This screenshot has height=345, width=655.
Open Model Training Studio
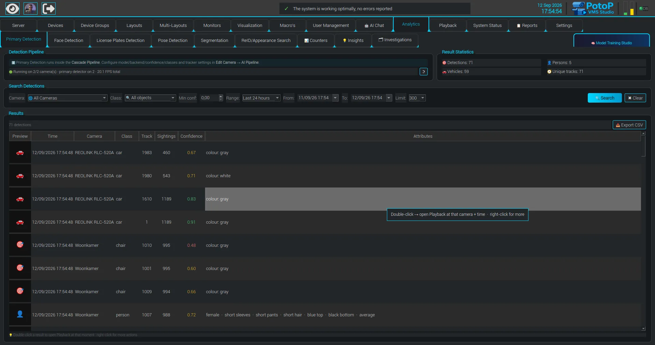click(x=611, y=41)
